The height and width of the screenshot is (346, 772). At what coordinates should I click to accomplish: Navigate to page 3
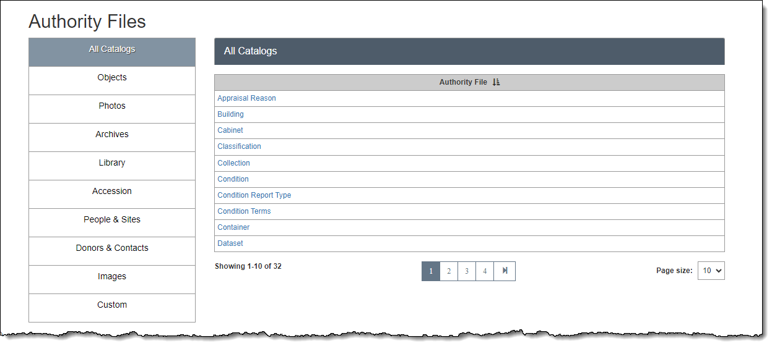click(467, 271)
